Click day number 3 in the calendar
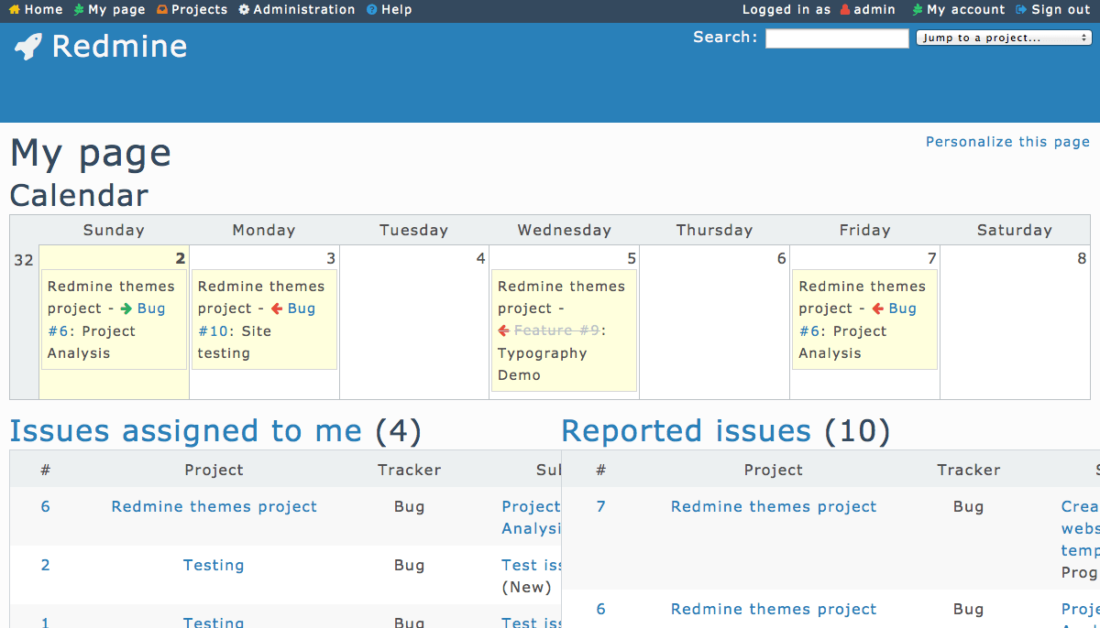This screenshot has width=1100, height=628. 331,259
